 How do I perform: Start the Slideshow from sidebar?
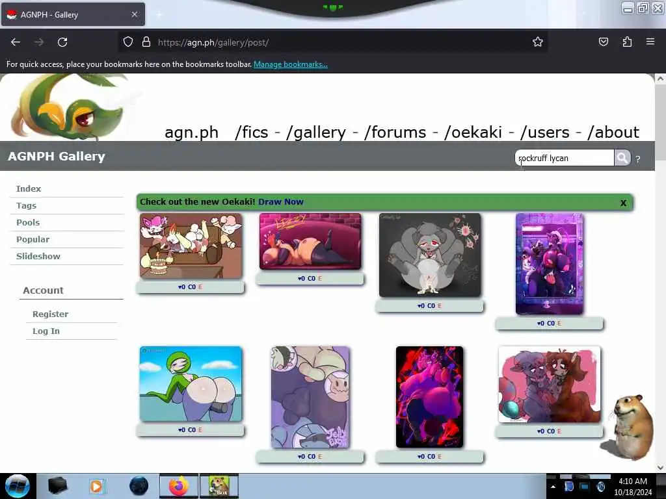pos(38,256)
